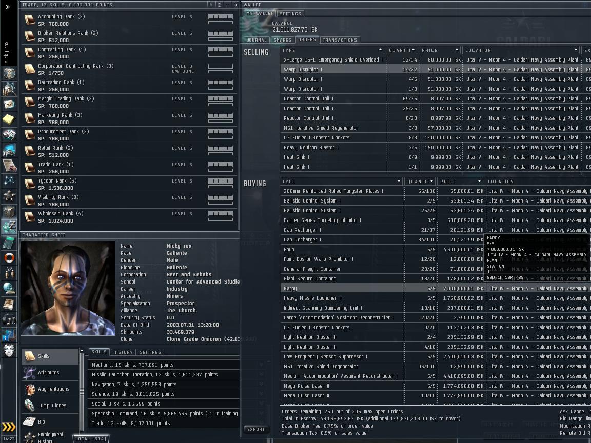Click the Attributes icon in character sheet
Image resolution: width=591 pixels, height=443 pixels.
29,373
